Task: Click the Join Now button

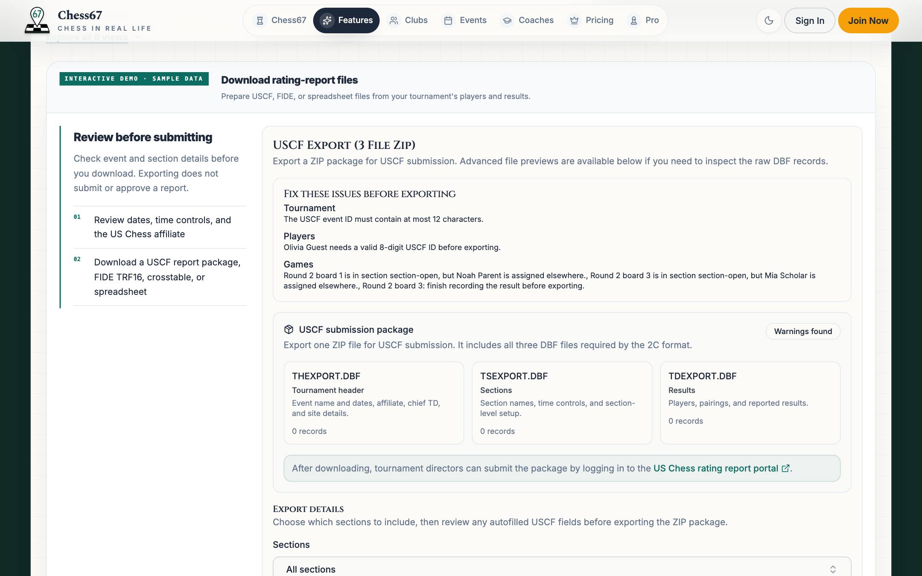Action: [868, 20]
